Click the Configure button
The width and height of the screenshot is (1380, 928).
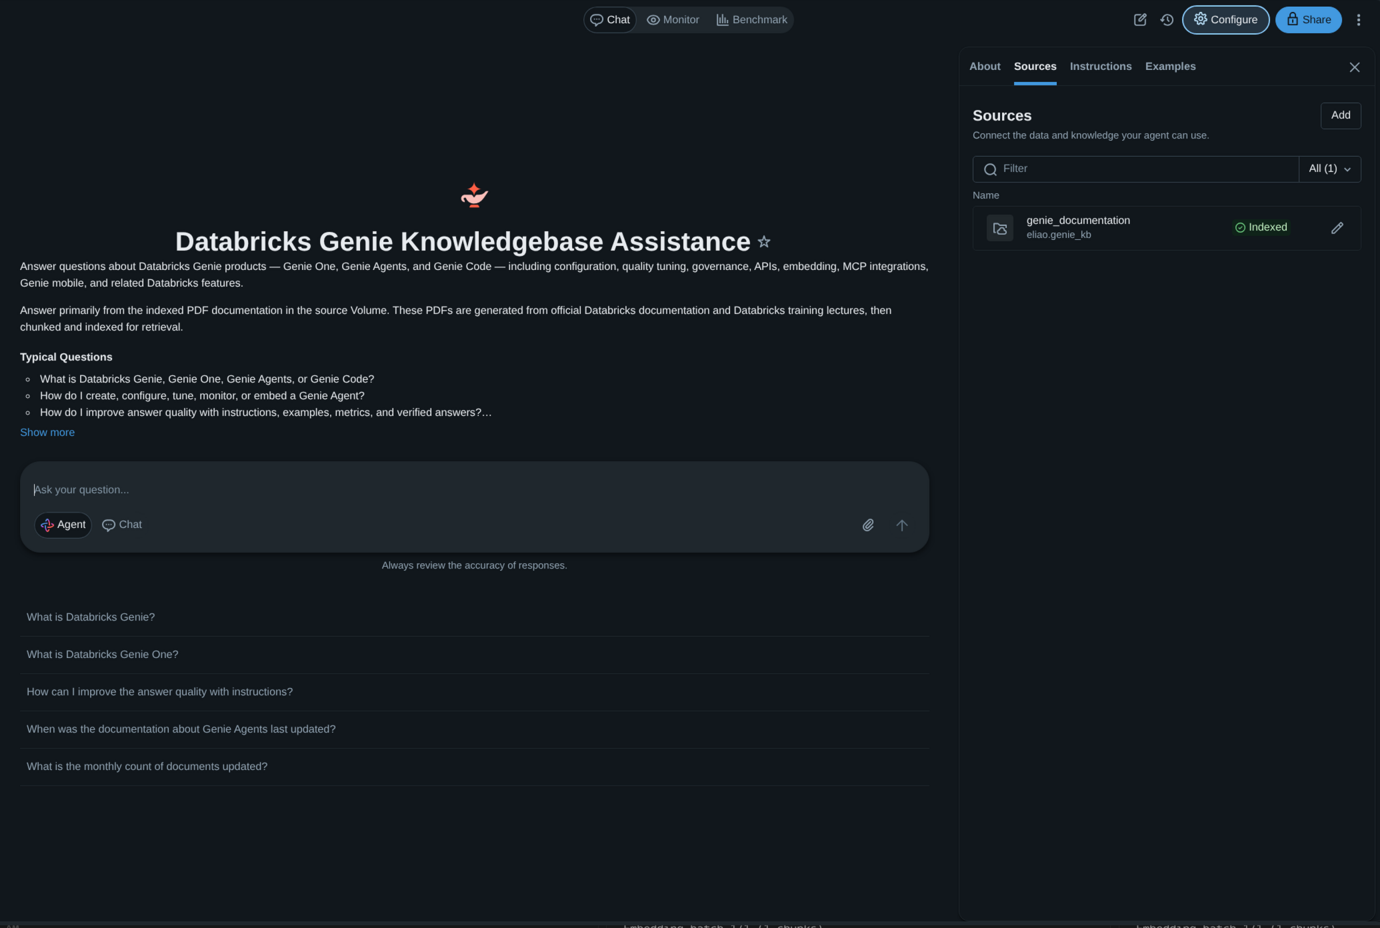coord(1226,20)
